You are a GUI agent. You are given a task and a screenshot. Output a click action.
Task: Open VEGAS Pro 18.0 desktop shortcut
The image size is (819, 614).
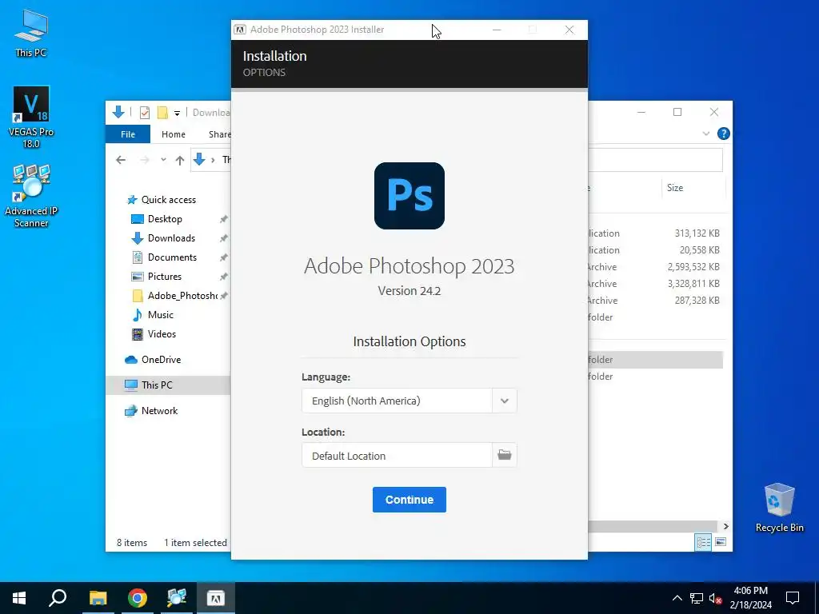click(x=31, y=117)
